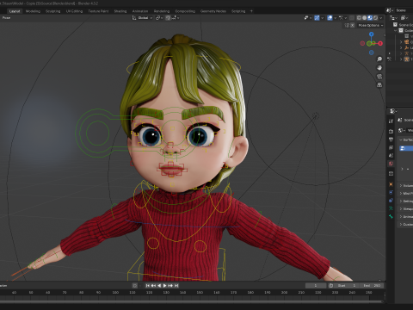Image resolution: width=413 pixels, height=310 pixels.
Task: Open the red World properties tab icon
Action: [x=391, y=164]
